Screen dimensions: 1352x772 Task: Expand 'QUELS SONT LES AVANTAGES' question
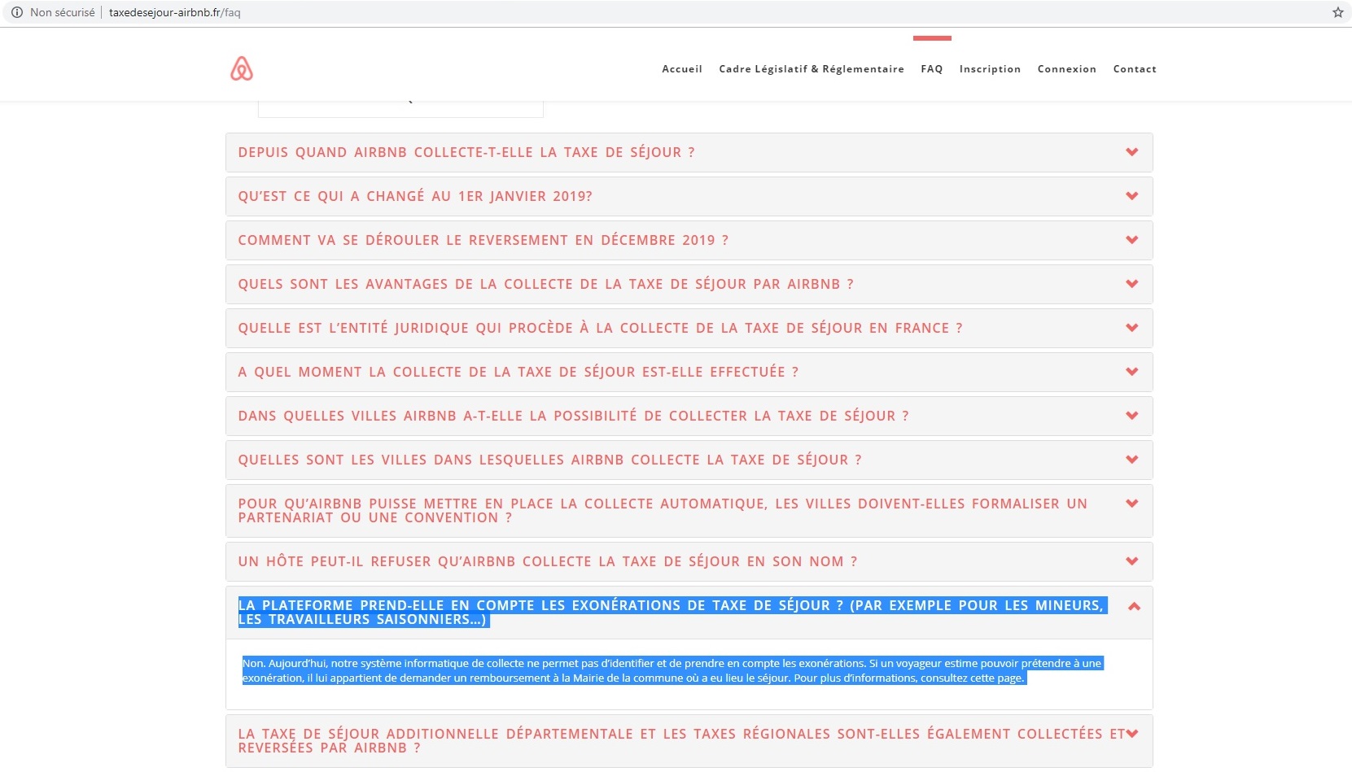(1131, 284)
